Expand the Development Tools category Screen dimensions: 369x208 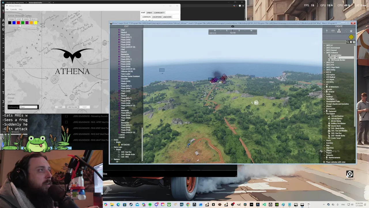click(x=325, y=101)
